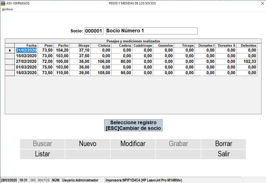
Task: Click status bar time 19:31
Action: click(x=23, y=180)
